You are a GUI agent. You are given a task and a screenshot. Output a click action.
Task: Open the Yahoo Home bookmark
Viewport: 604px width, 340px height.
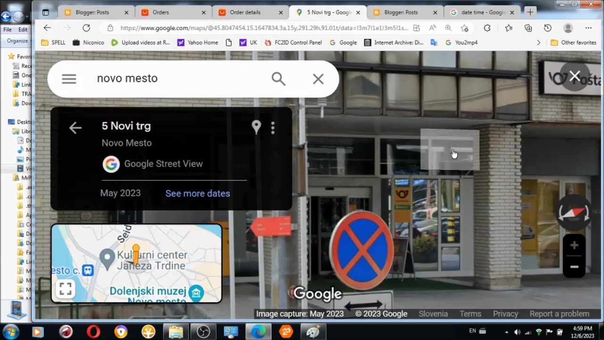(x=198, y=42)
